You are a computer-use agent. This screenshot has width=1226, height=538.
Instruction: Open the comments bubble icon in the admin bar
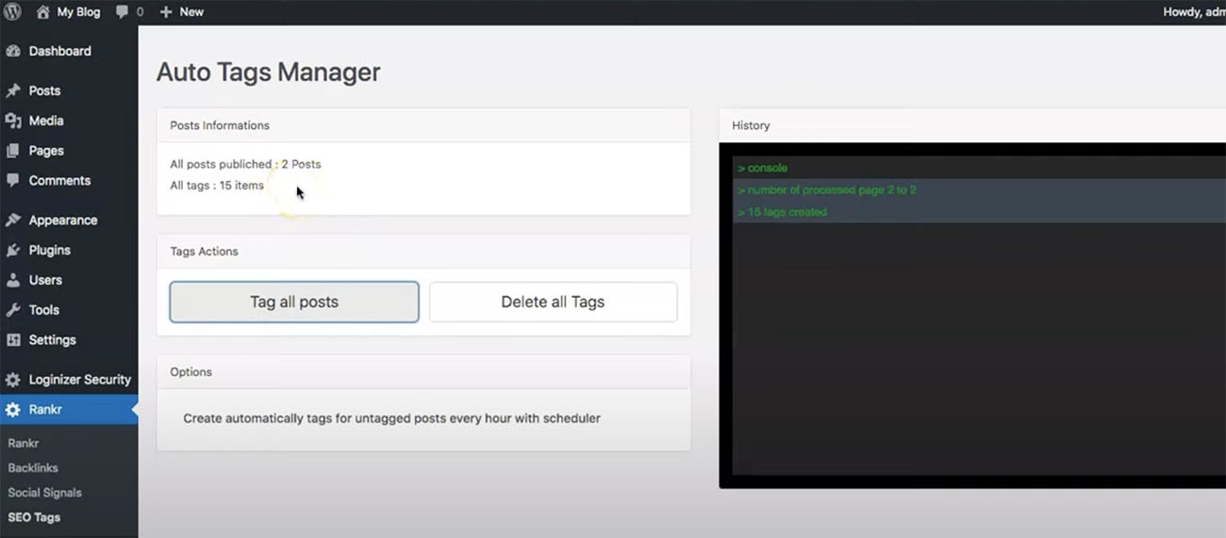123,12
